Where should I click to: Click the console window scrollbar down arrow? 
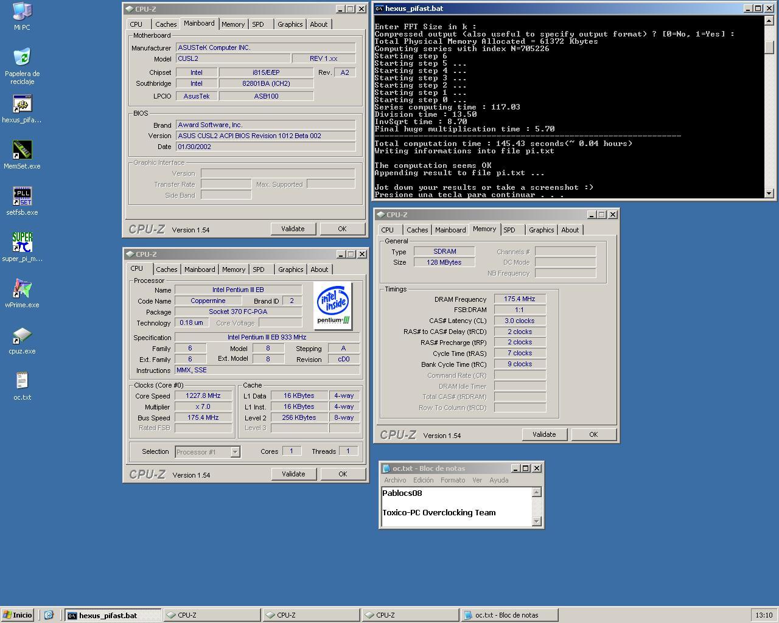pyautogui.click(x=769, y=193)
